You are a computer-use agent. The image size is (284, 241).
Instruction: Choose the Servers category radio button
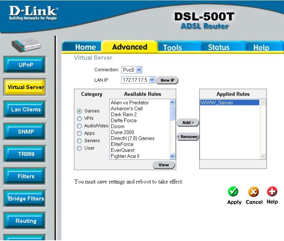pos(79,141)
